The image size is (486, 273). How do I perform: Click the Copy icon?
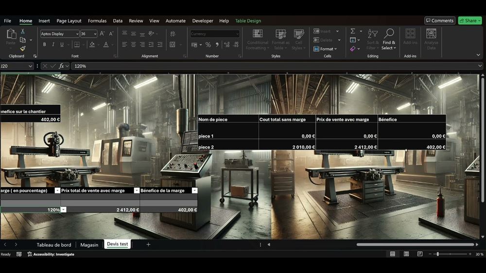[x=23, y=40]
